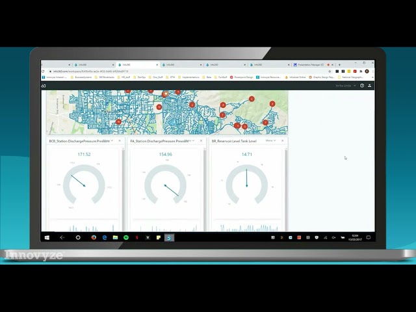416x312 pixels.
Task: Click the taskbar back arrow button
Action: click(62, 237)
